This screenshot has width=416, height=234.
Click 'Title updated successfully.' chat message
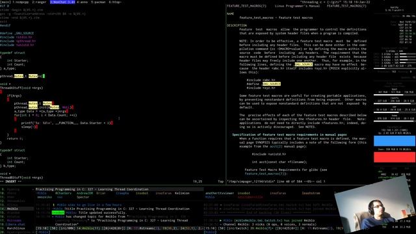pyautogui.click(x=102, y=213)
